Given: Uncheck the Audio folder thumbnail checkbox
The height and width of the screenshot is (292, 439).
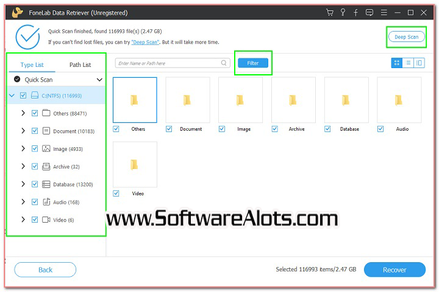Looking at the screenshot, I should coord(380,129).
